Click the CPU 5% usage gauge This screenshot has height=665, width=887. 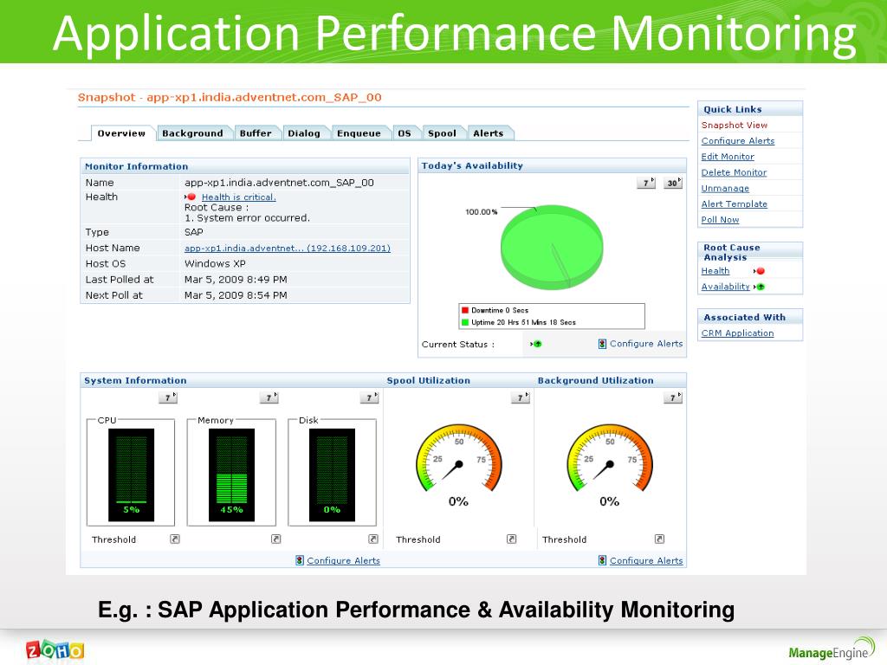(x=132, y=475)
